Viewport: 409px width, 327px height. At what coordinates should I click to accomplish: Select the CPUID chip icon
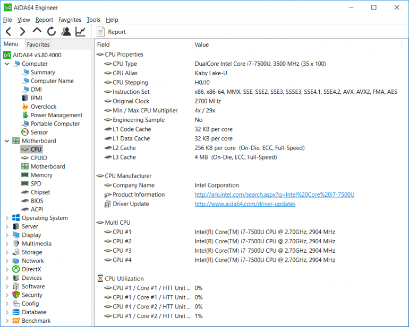click(x=25, y=158)
